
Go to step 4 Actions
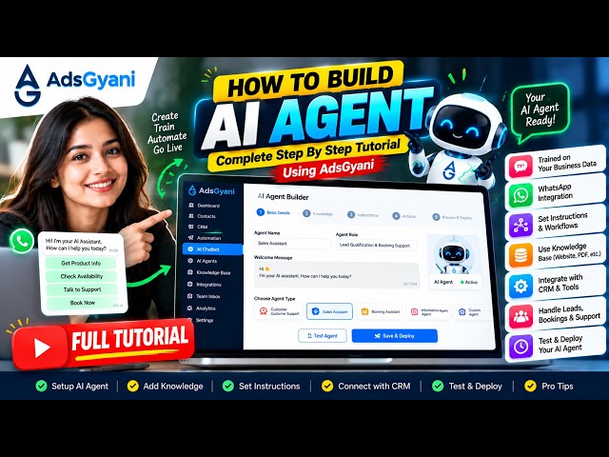[x=403, y=216]
